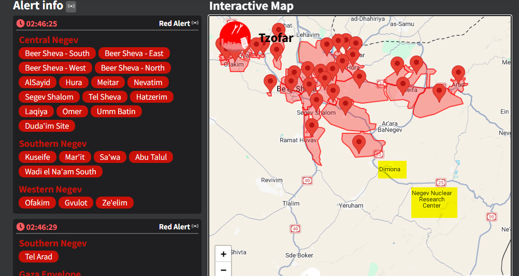Click the AlSayid location tag
The width and height of the screenshot is (519, 276).
[37, 82]
